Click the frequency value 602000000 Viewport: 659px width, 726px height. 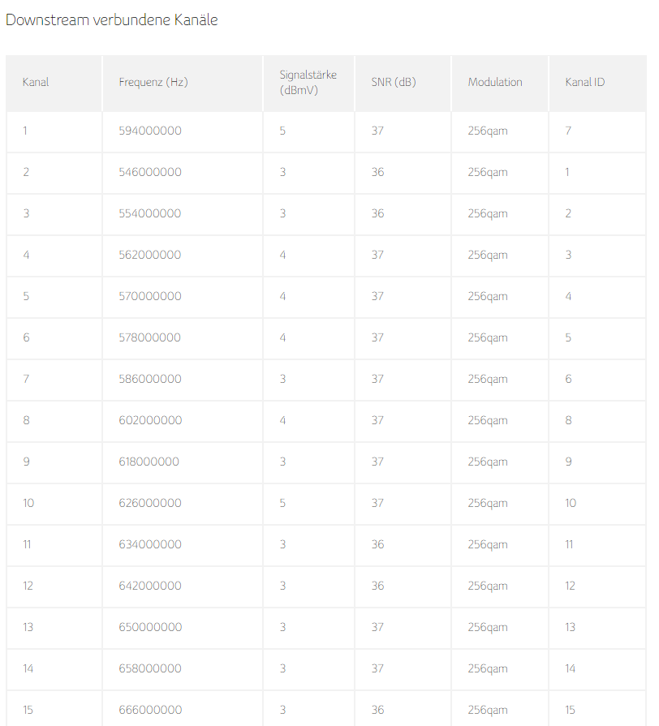[150, 420]
